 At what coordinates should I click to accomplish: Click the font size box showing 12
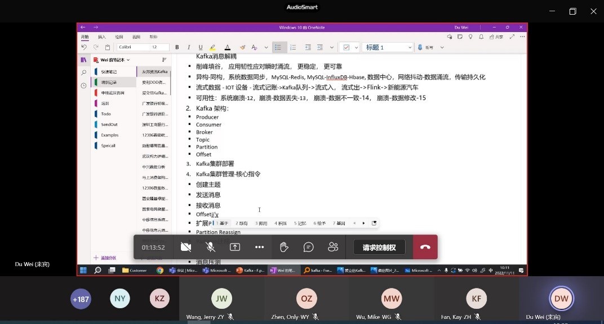pos(159,47)
